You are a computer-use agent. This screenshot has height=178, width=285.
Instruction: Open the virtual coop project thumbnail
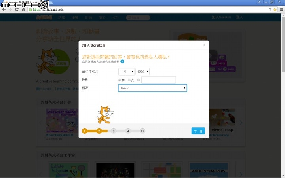222,121
